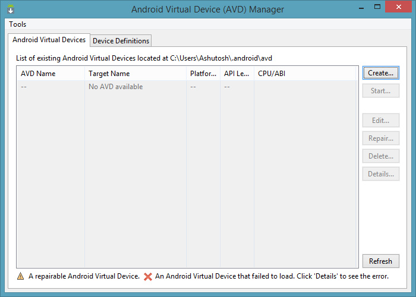Select the CPU/ABI column header
The height and width of the screenshot is (297, 416).
click(304, 74)
